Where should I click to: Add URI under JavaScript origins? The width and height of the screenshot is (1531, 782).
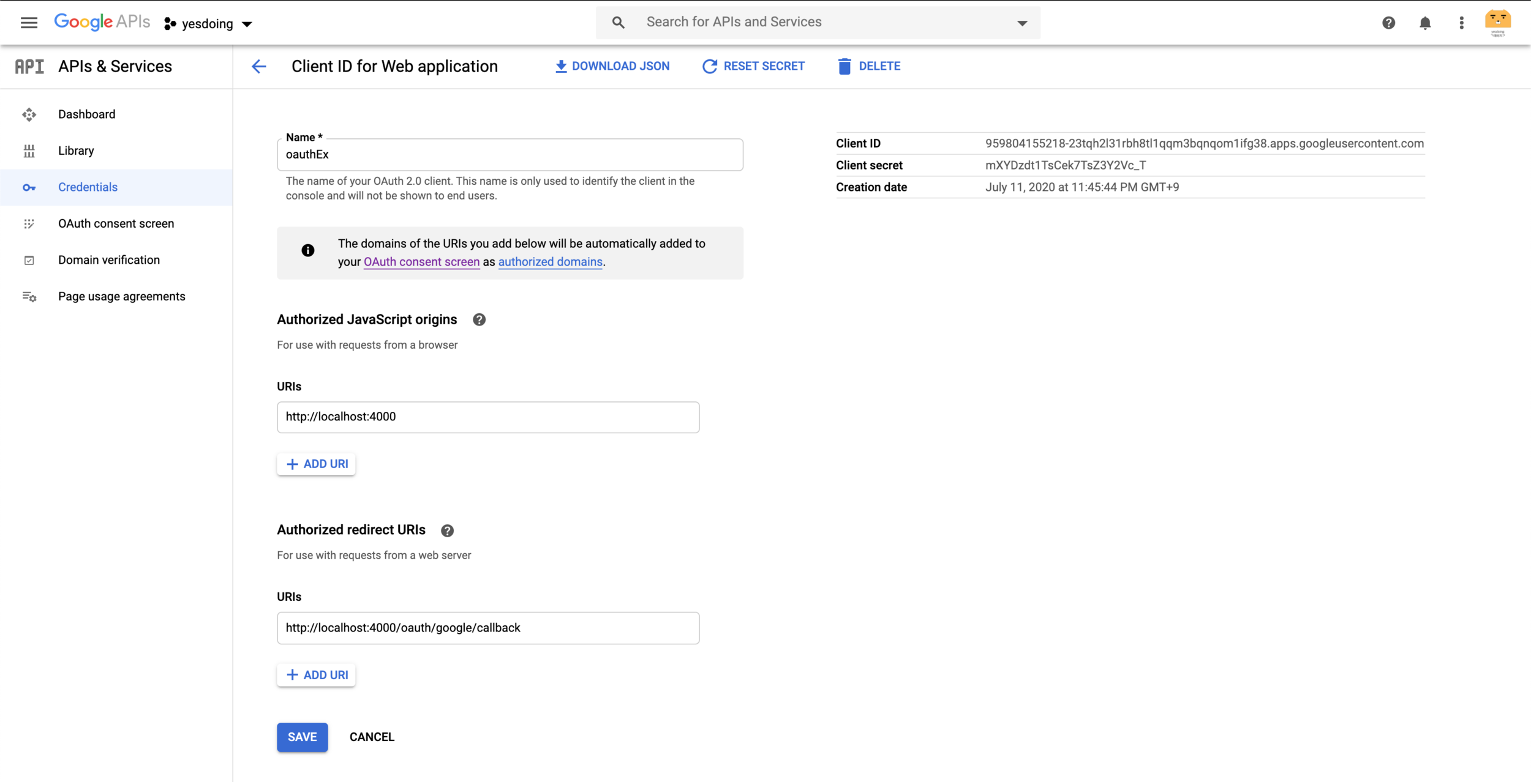(317, 464)
